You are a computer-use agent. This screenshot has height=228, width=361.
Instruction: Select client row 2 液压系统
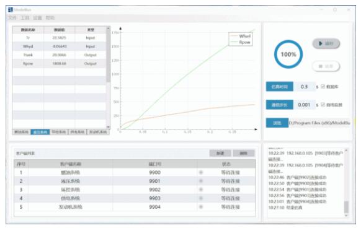coord(135,181)
